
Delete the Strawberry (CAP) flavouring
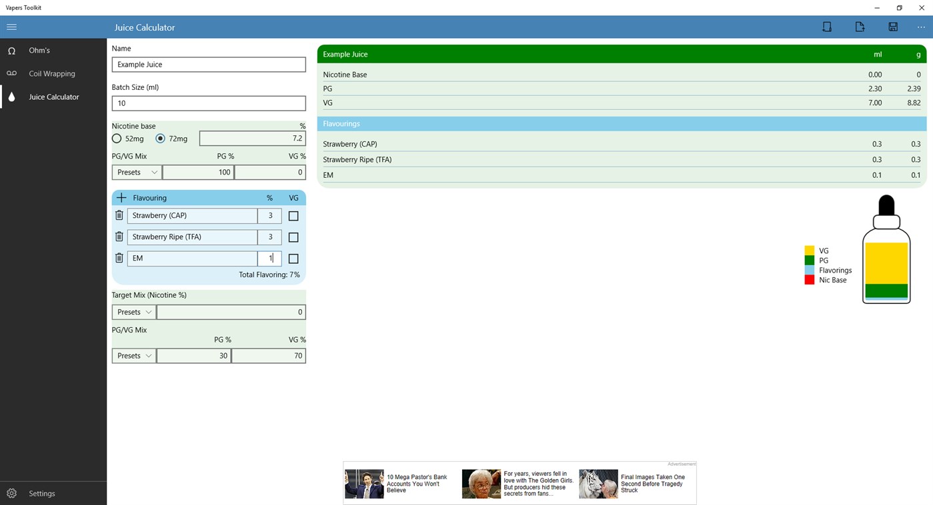tap(119, 215)
